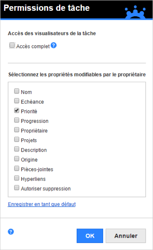This screenshot has width=153, height=250.
Task: Enable the Autoriser suppression checkbox
Action: [17, 187]
